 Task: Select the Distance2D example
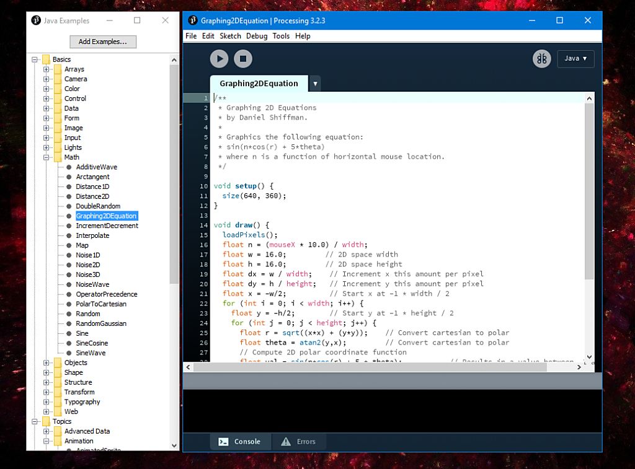pos(92,196)
